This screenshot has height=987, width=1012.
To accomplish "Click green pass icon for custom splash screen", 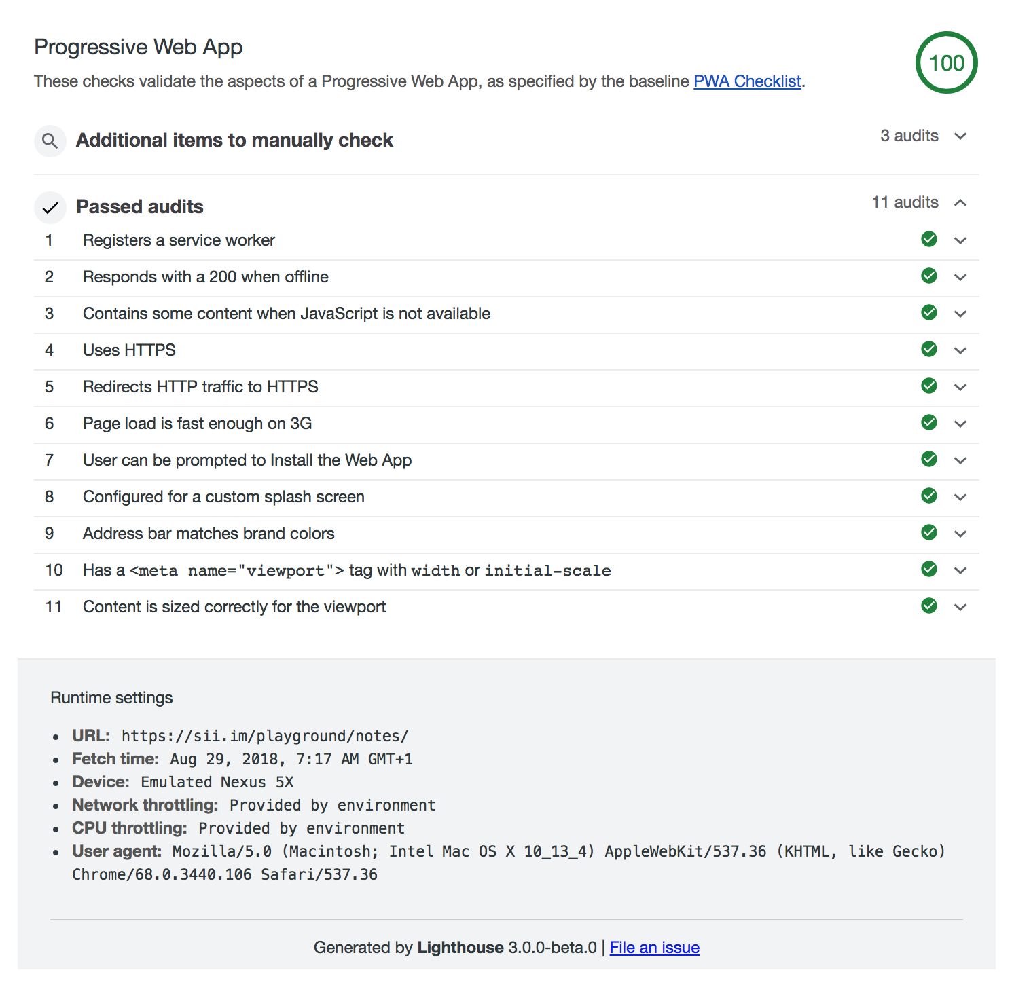I will [x=929, y=496].
